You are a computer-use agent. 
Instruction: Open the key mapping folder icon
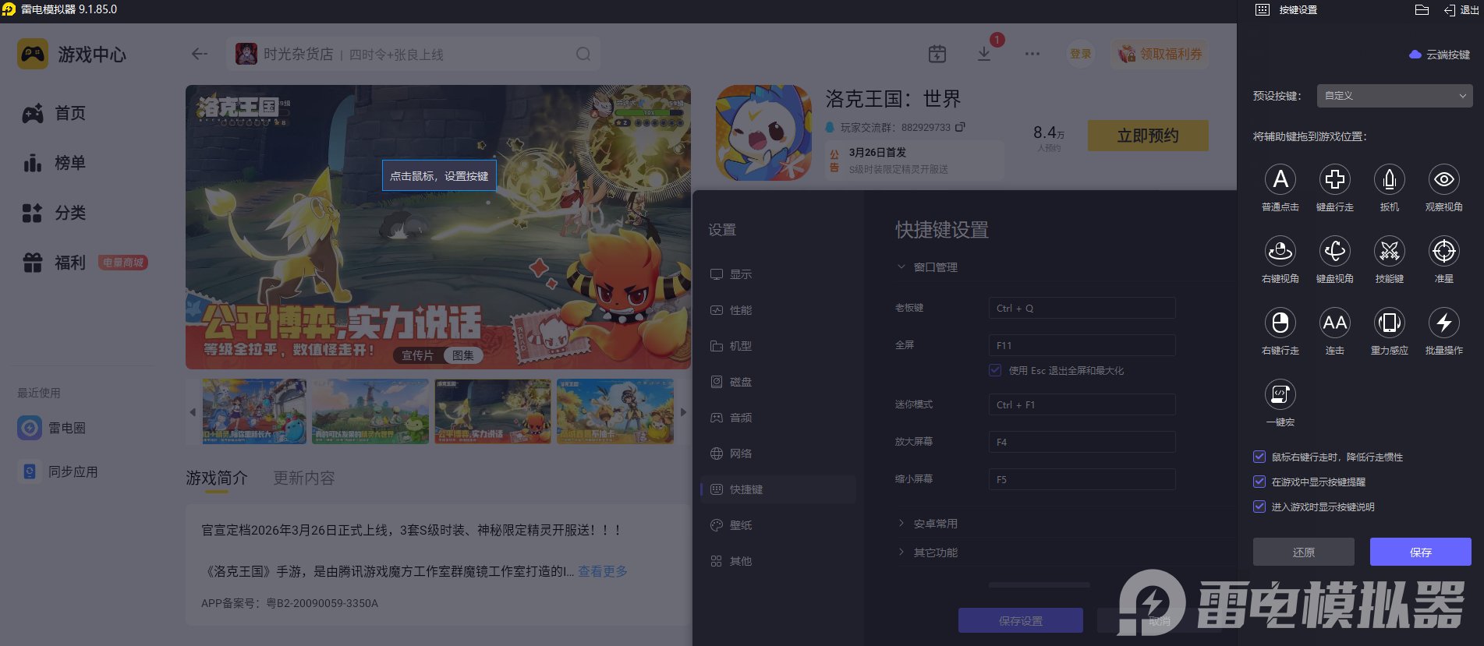pos(1422,10)
